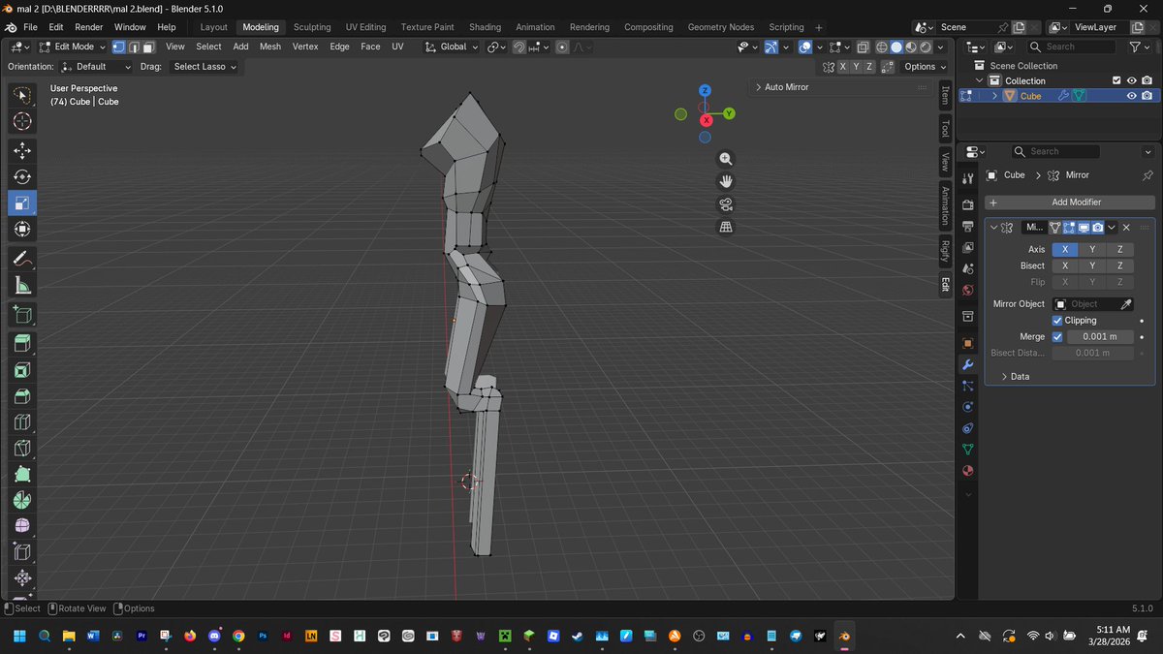
Task: Open Orientation Default dropdown
Action: (x=95, y=67)
